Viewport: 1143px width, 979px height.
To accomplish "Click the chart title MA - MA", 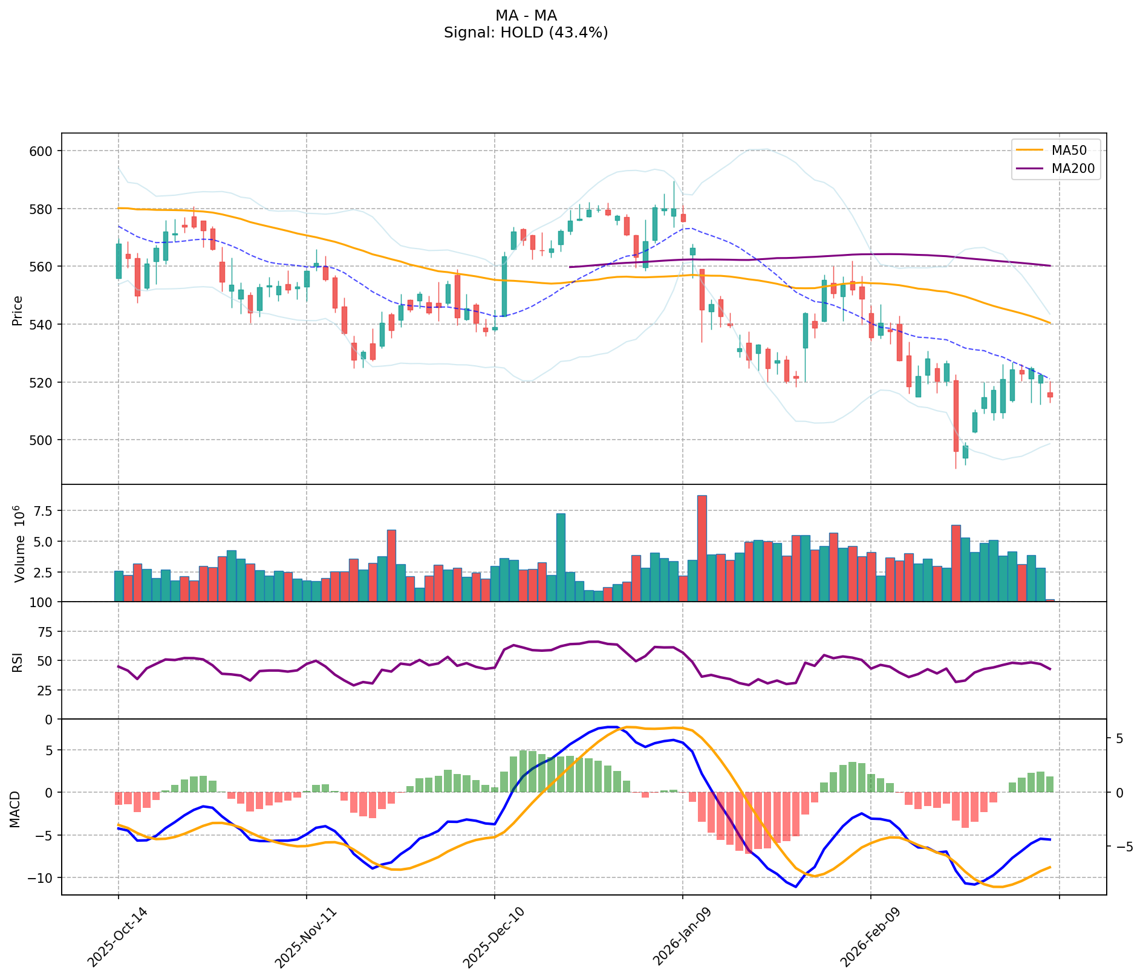I will [x=526, y=16].
